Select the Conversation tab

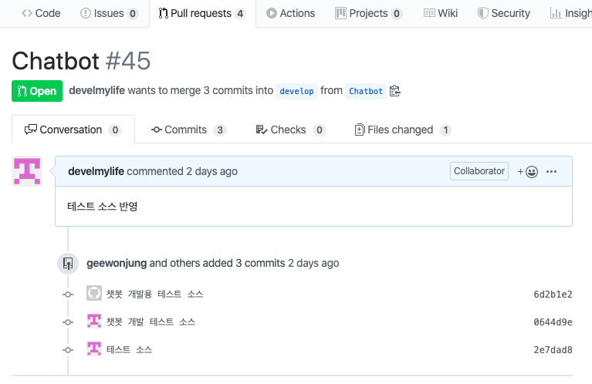click(73, 130)
